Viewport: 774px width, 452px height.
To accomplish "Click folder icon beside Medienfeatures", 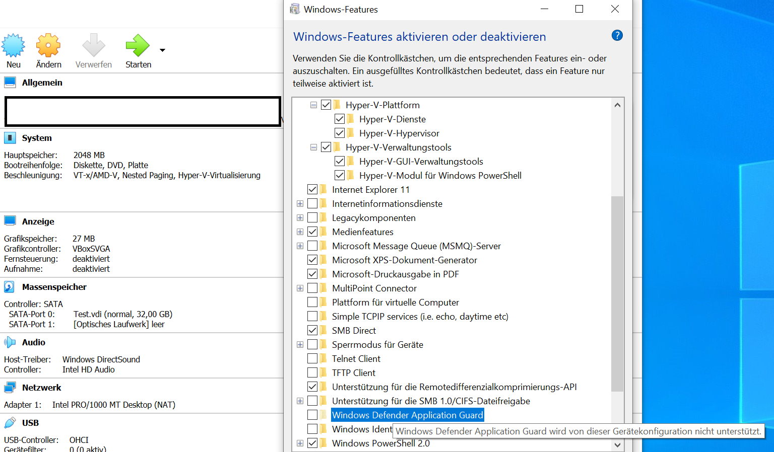I will click(323, 232).
